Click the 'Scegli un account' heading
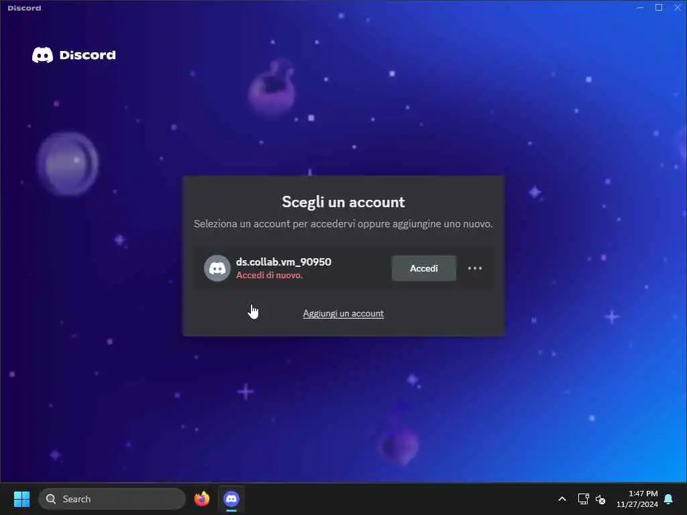687x515 pixels. (x=343, y=203)
